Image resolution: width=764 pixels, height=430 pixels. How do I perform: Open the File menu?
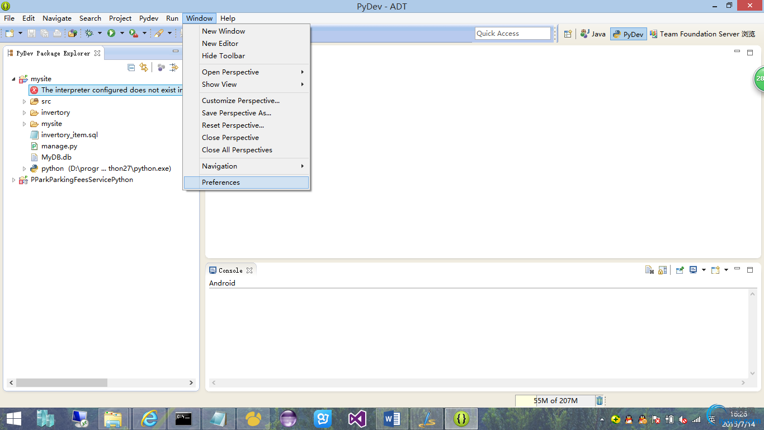tap(10, 18)
